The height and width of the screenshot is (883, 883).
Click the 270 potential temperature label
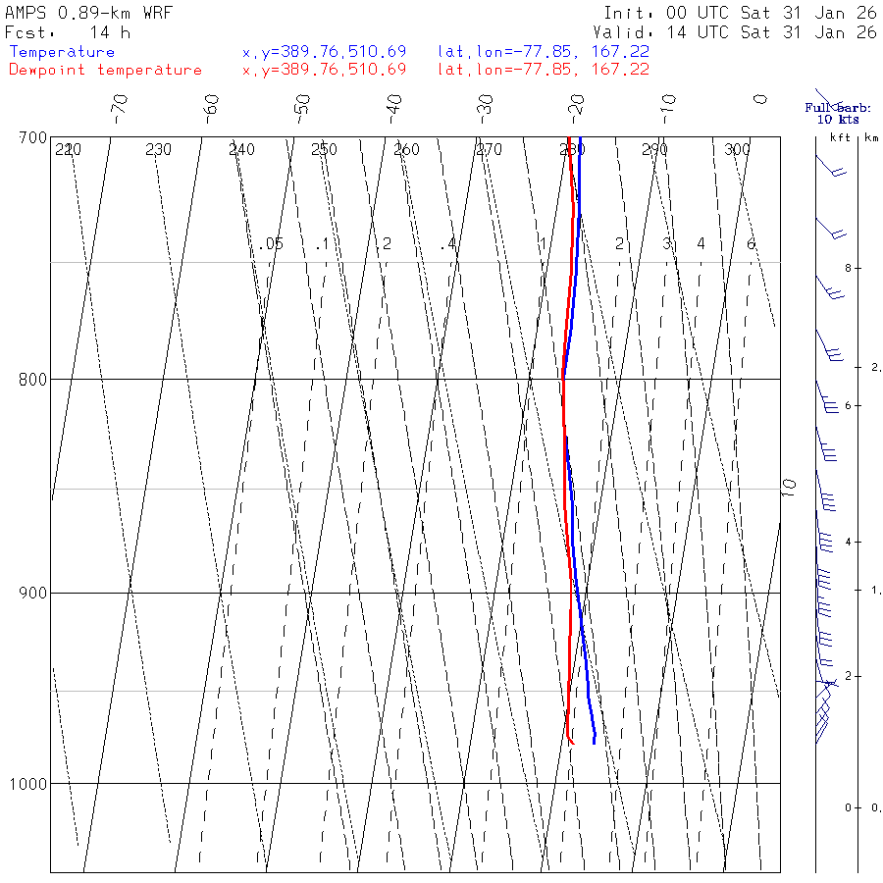(x=489, y=150)
